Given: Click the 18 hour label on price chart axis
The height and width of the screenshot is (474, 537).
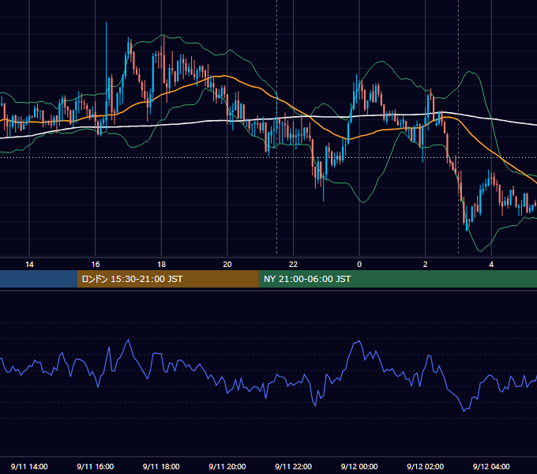Looking at the screenshot, I should (x=161, y=265).
